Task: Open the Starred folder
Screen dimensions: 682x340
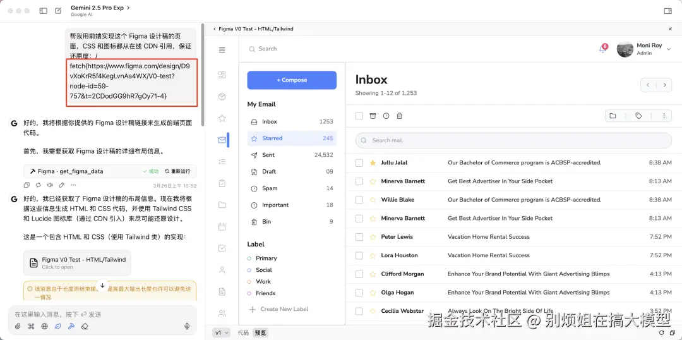Action: click(292, 138)
